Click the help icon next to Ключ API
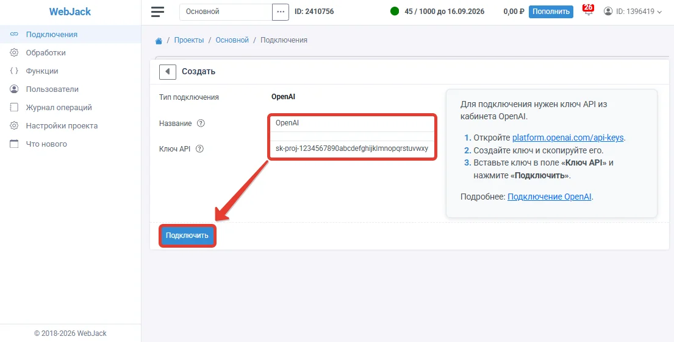Screen dimensions: 674x342 click(199, 149)
